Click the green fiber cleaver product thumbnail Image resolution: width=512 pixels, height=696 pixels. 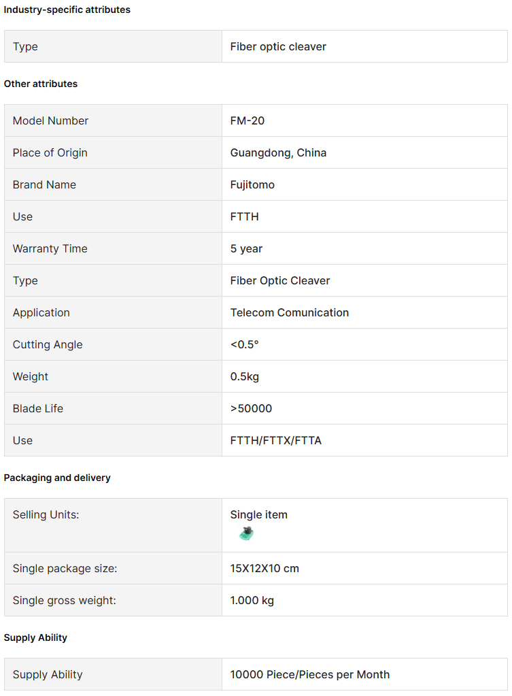click(x=247, y=533)
